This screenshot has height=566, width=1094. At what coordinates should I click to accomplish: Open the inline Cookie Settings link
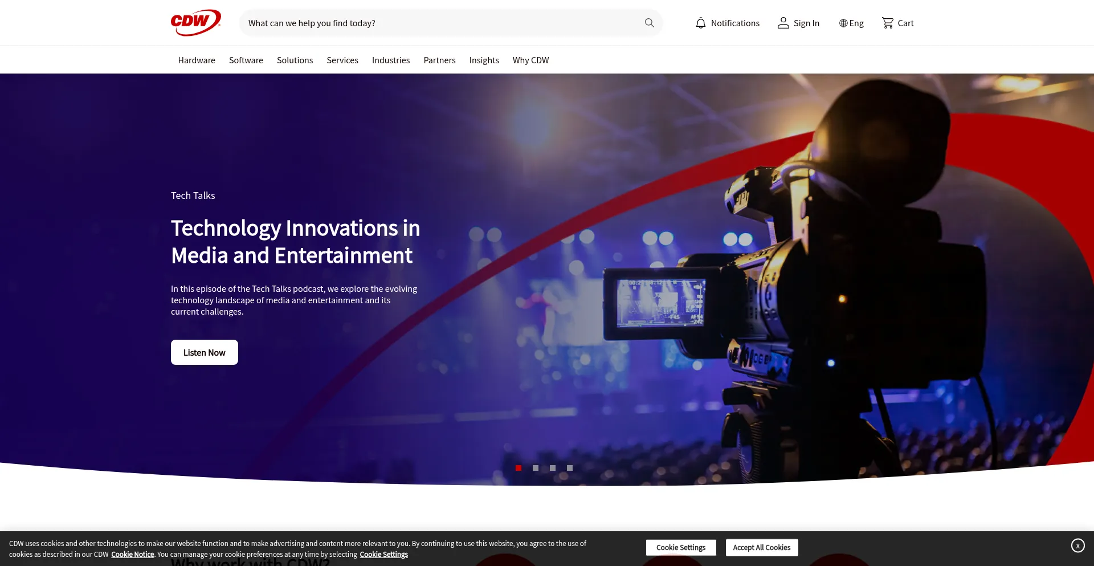pos(384,555)
